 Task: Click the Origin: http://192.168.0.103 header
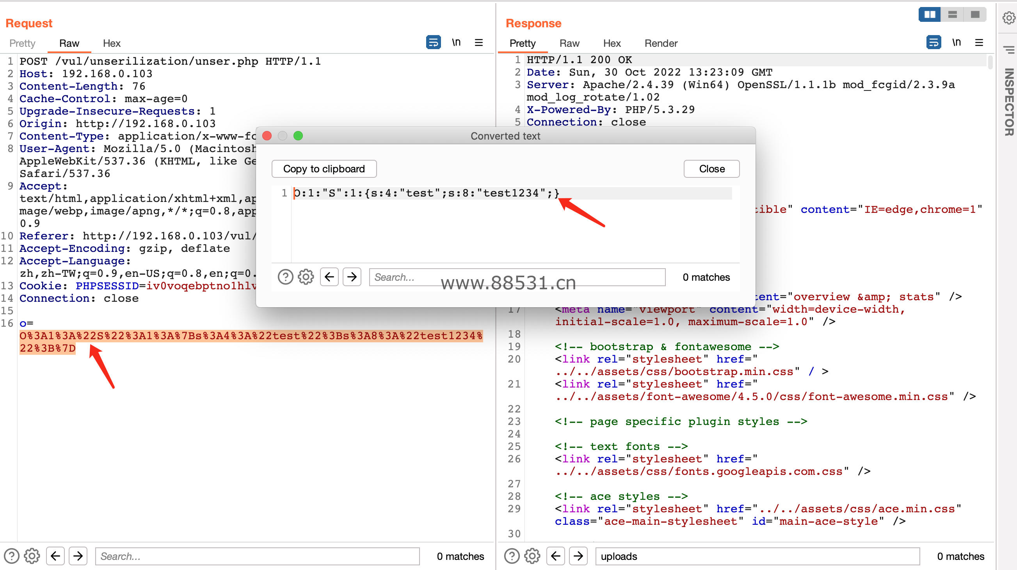[x=117, y=124]
